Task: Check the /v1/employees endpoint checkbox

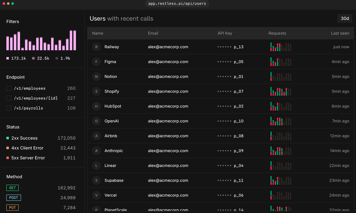Action: click(9, 88)
